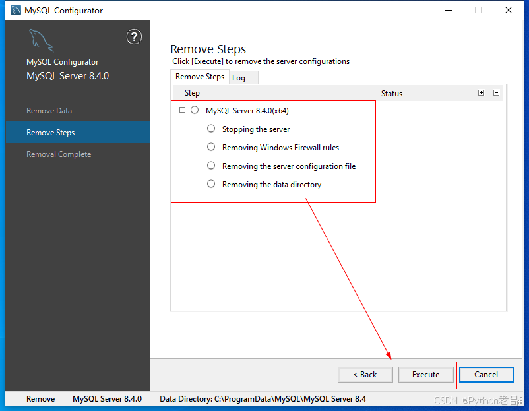Click the Remove Steps page heading

208,49
